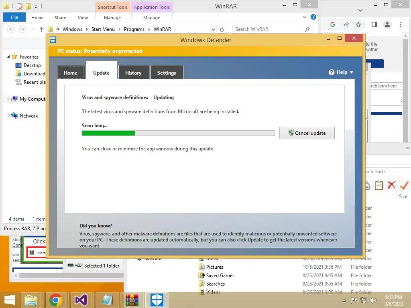The height and width of the screenshot is (308, 411).
Task: Open the Share ribbon tab in Explorer
Action: 60,18
